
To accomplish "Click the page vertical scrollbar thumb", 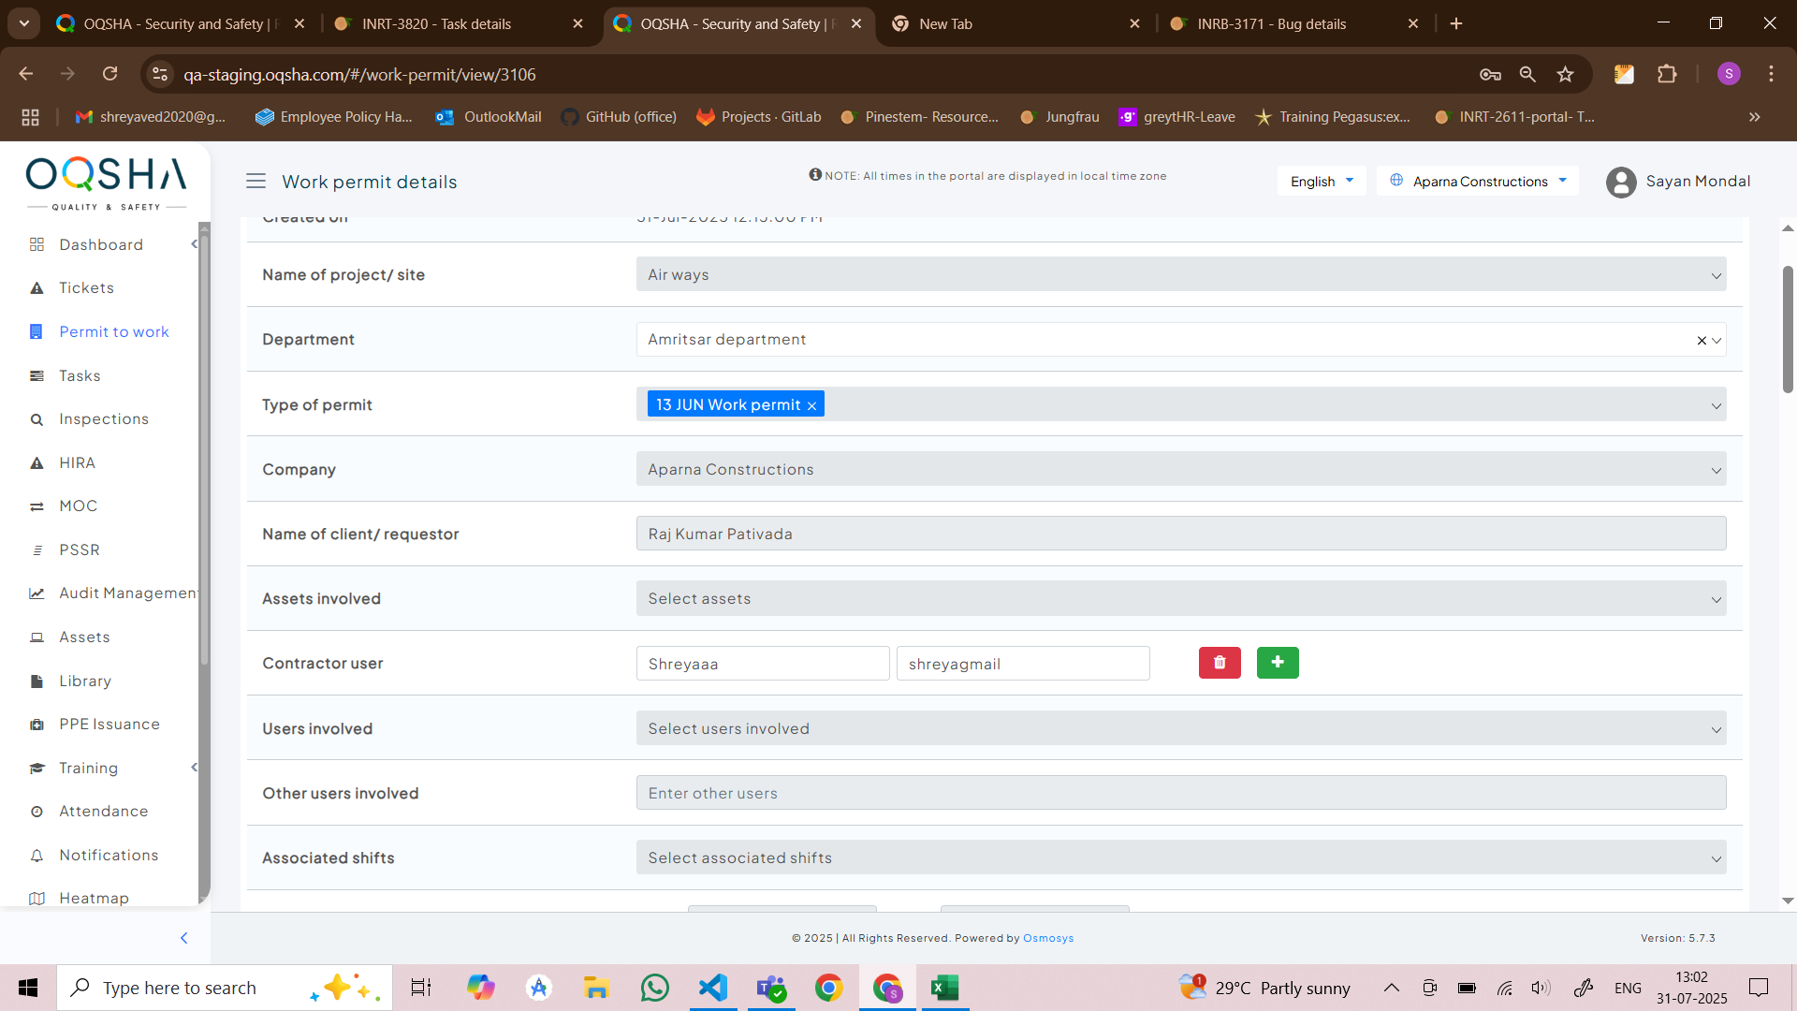I will [1788, 328].
